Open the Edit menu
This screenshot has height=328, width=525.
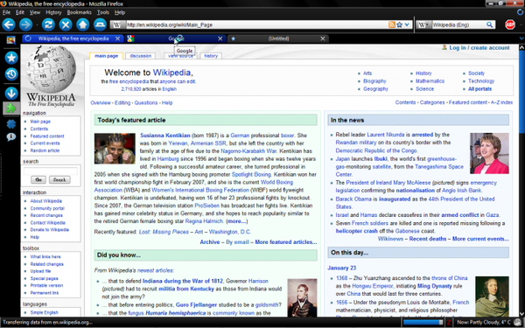pyautogui.click(x=20, y=12)
